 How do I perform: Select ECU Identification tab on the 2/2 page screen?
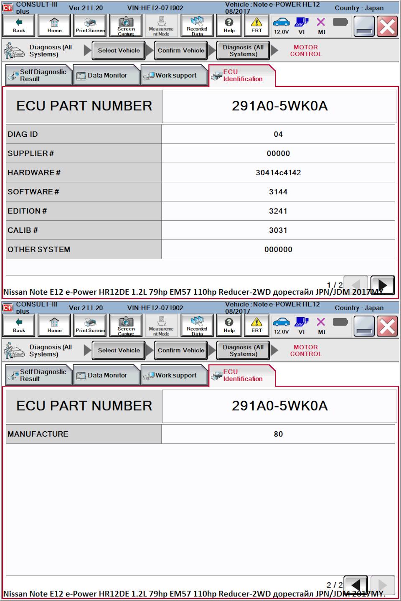[x=242, y=375]
